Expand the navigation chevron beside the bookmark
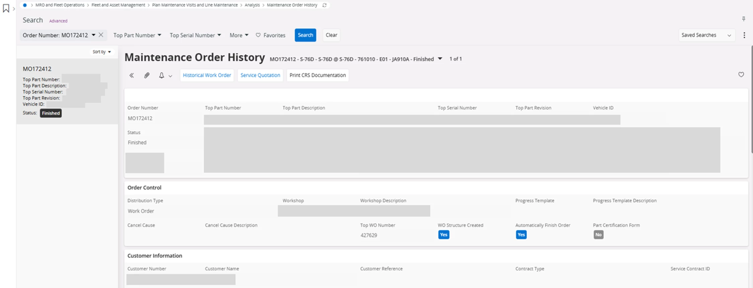The height and width of the screenshot is (288, 753). pos(14,9)
